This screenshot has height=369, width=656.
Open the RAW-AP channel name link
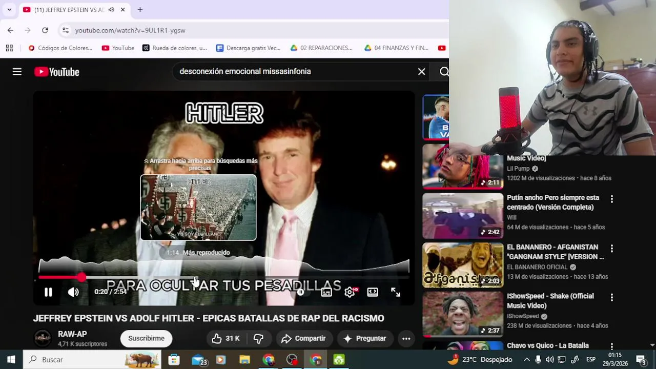click(72, 334)
